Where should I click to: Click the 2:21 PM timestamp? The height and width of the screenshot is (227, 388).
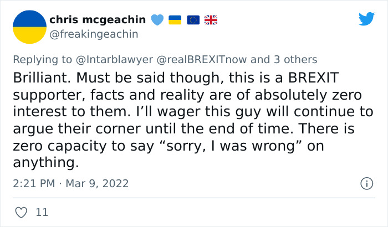pyautogui.click(x=33, y=183)
